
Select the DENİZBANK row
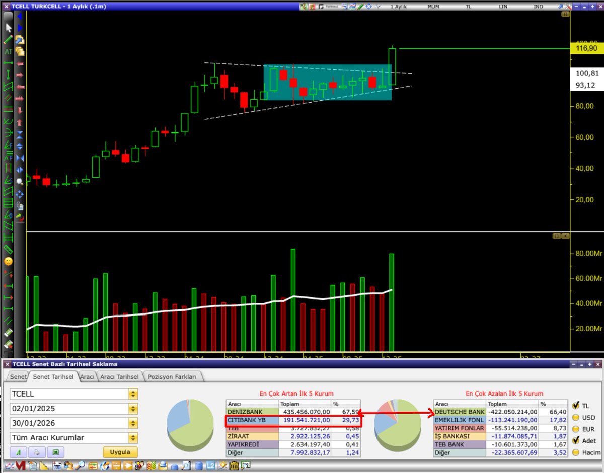click(x=293, y=412)
